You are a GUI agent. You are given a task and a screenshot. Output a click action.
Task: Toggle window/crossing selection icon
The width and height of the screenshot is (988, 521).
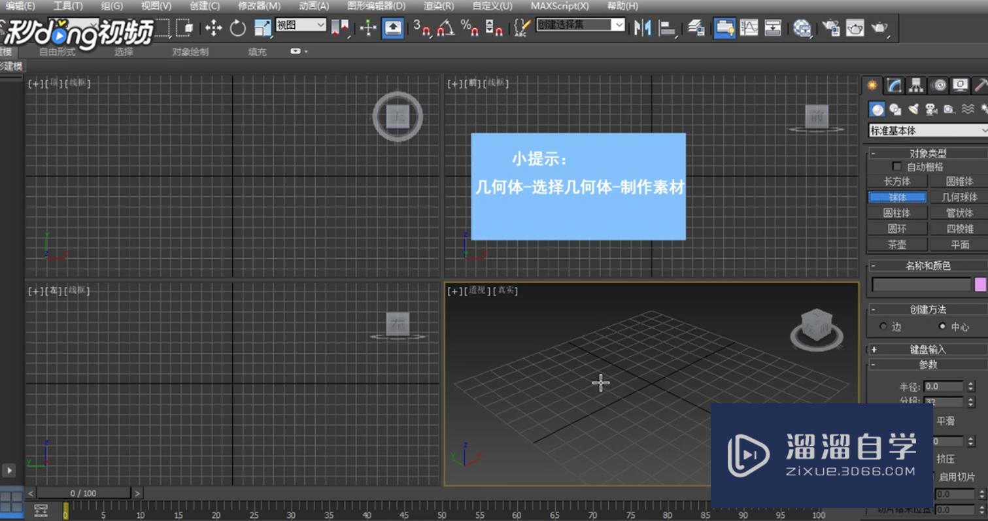tap(185, 27)
